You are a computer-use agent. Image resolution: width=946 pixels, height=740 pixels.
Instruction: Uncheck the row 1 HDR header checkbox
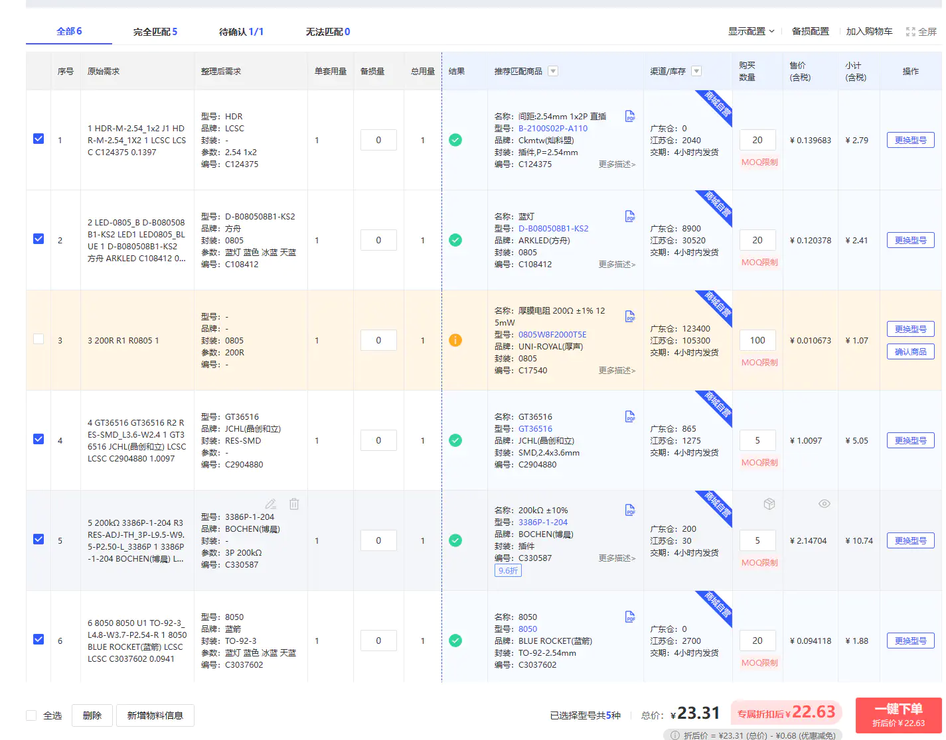click(39, 139)
